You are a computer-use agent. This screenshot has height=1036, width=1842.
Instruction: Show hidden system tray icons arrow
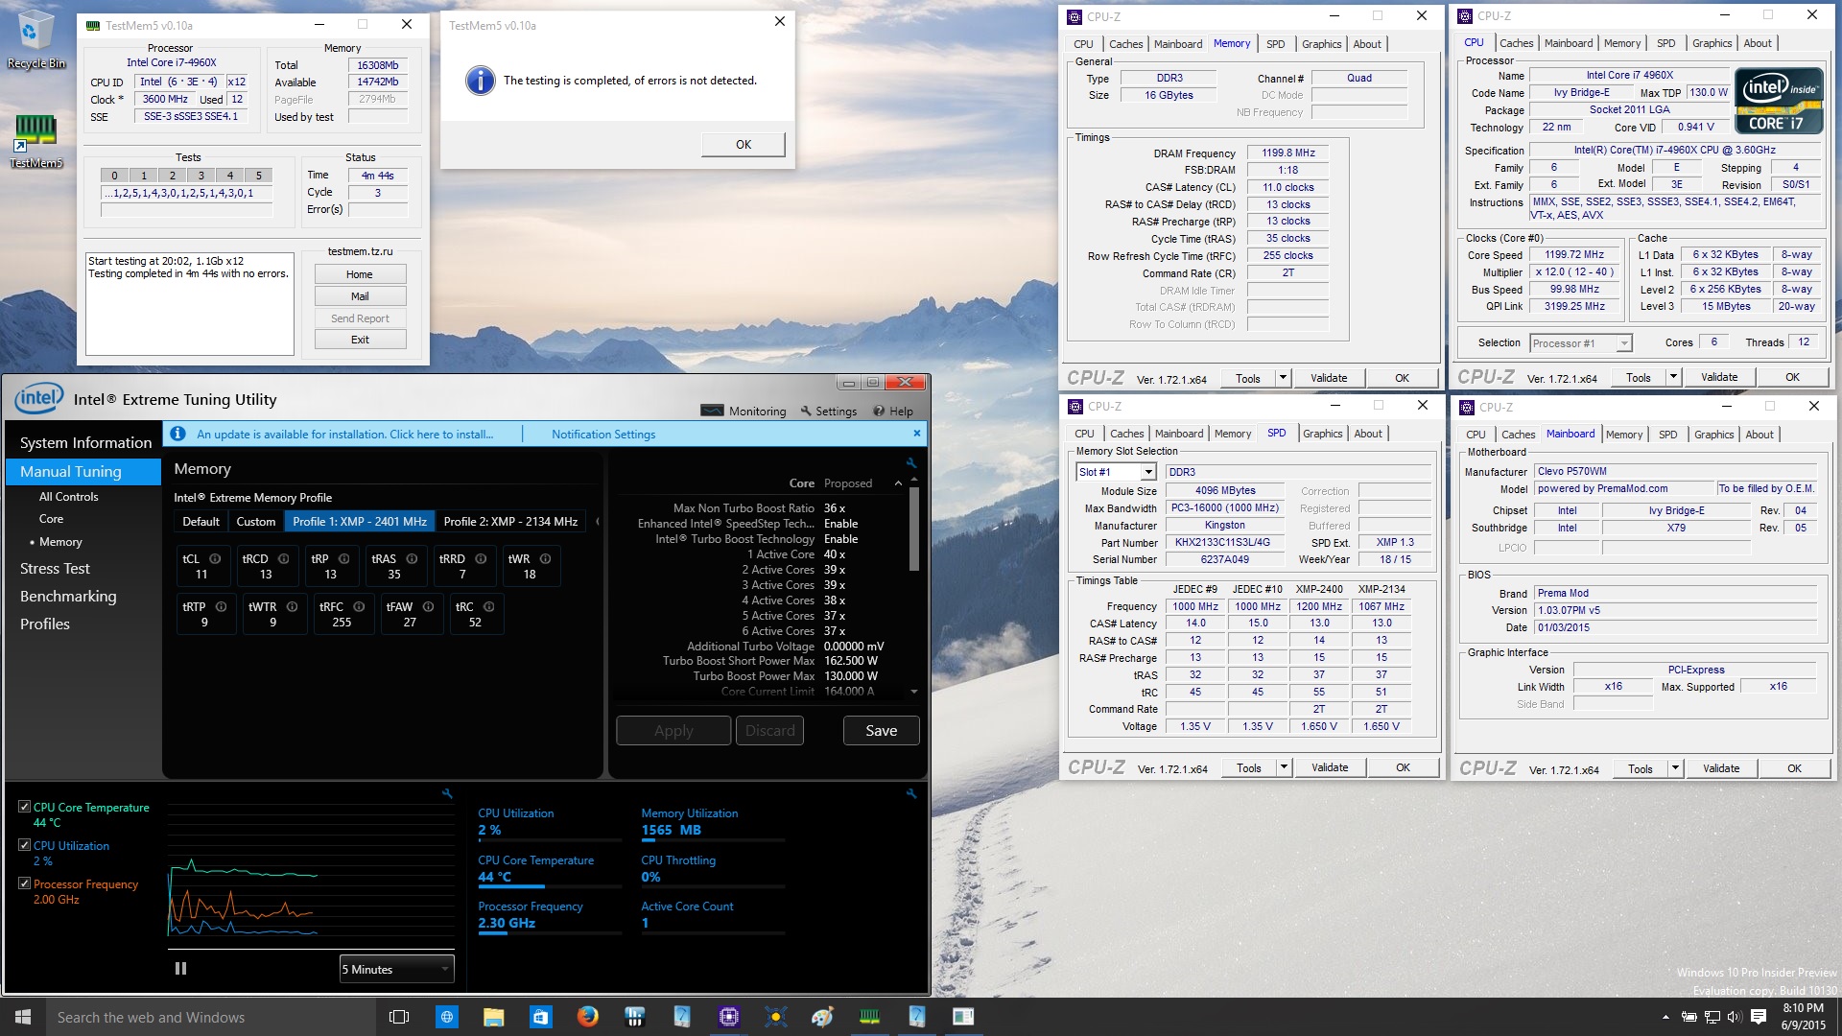click(1665, 1017)
